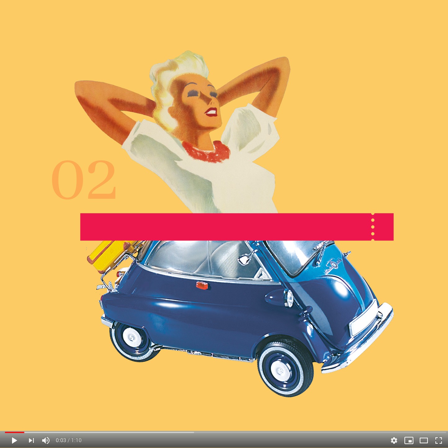
Task: Click the video frame to toggle playback
Action: click(224, 215)
